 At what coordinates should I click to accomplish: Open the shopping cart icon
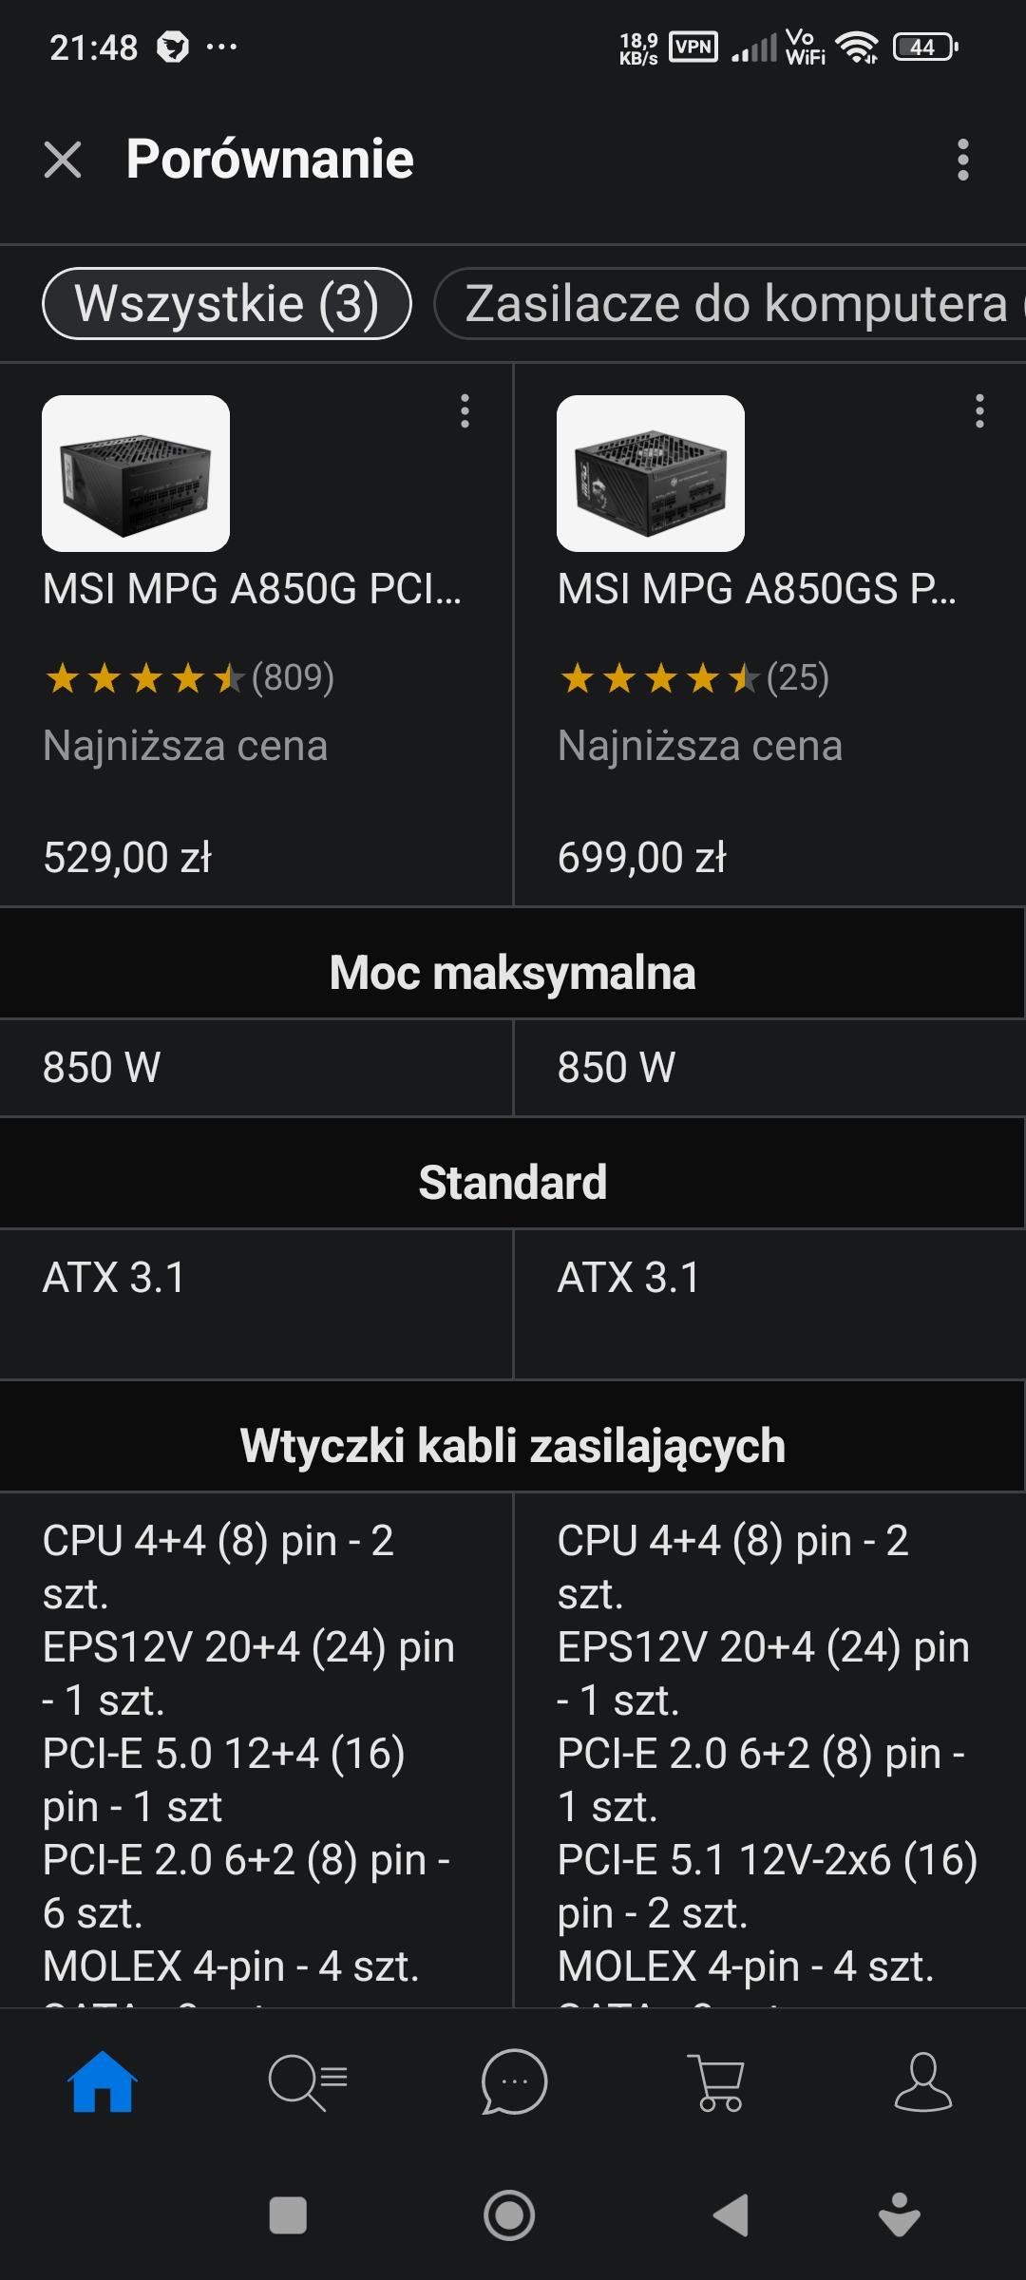click(x=718, y=2081)
